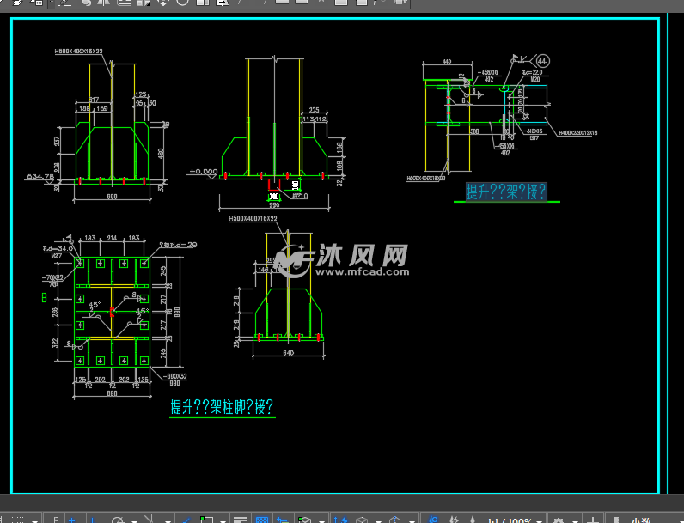Select the cyan title text 提升??架柱脚?接?
The width and height of the screenshot is (684, 523).
(x=222, y=407)
